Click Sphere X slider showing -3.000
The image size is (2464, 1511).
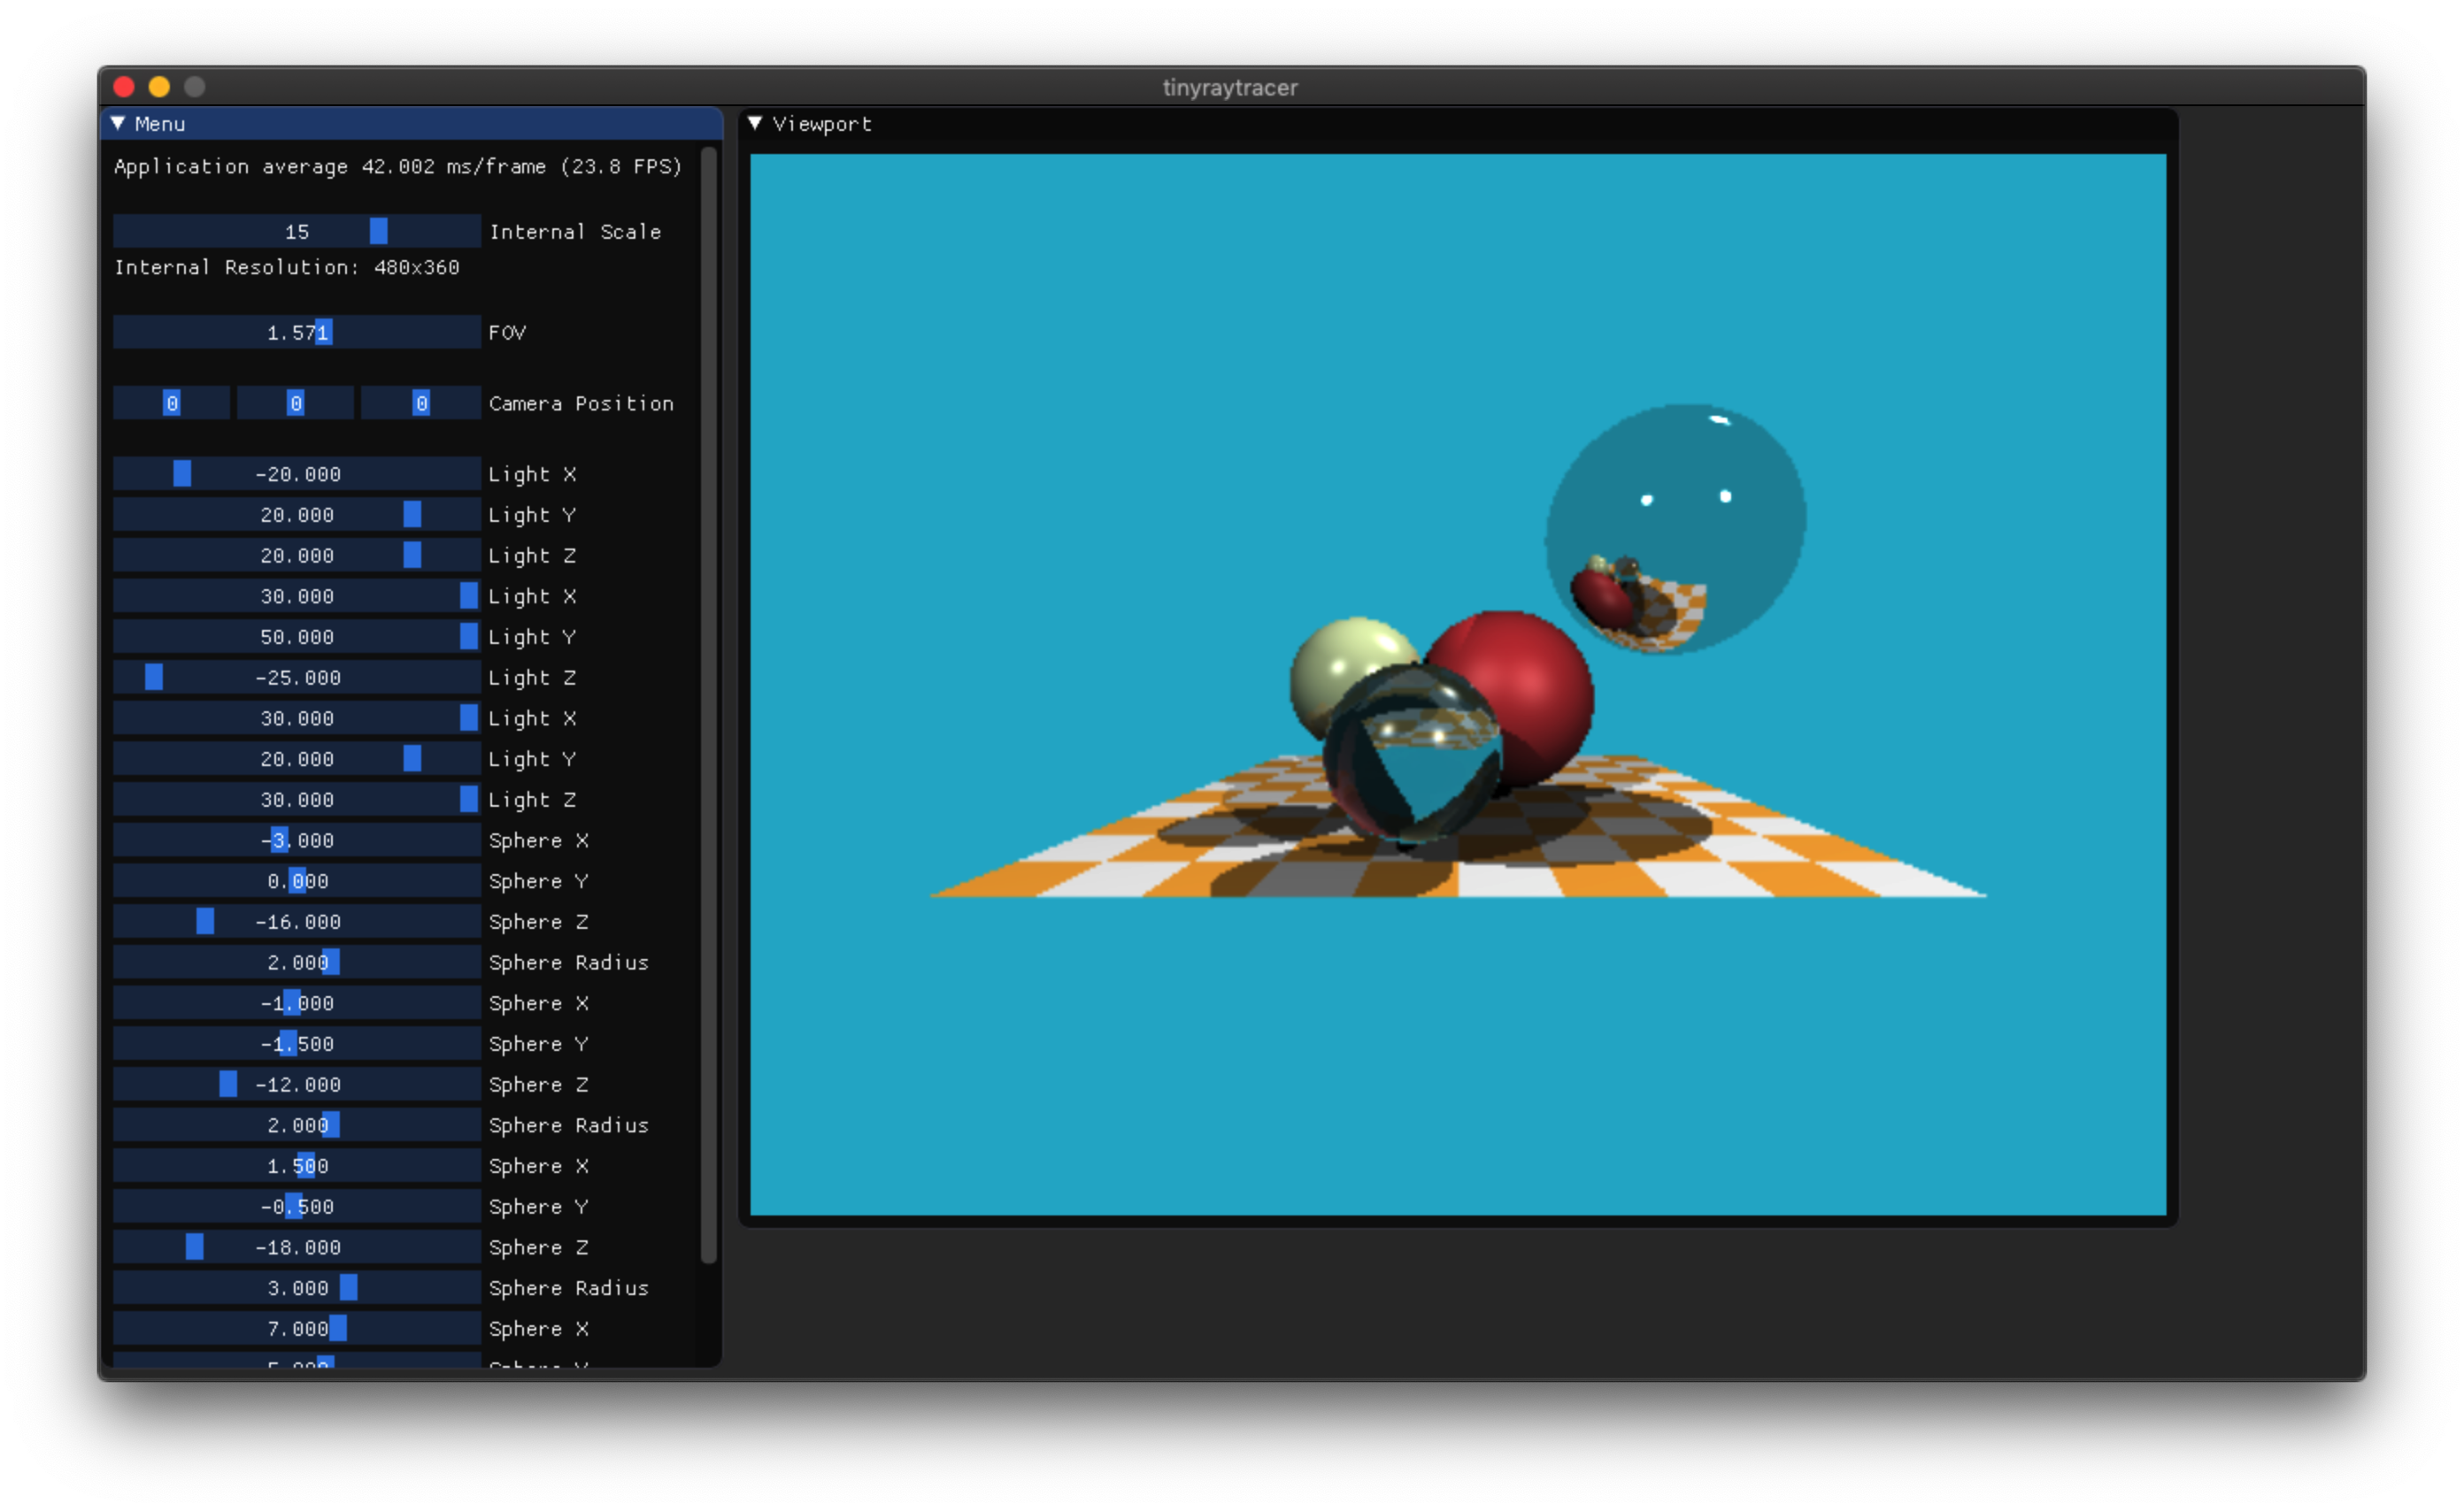point(296,840)
